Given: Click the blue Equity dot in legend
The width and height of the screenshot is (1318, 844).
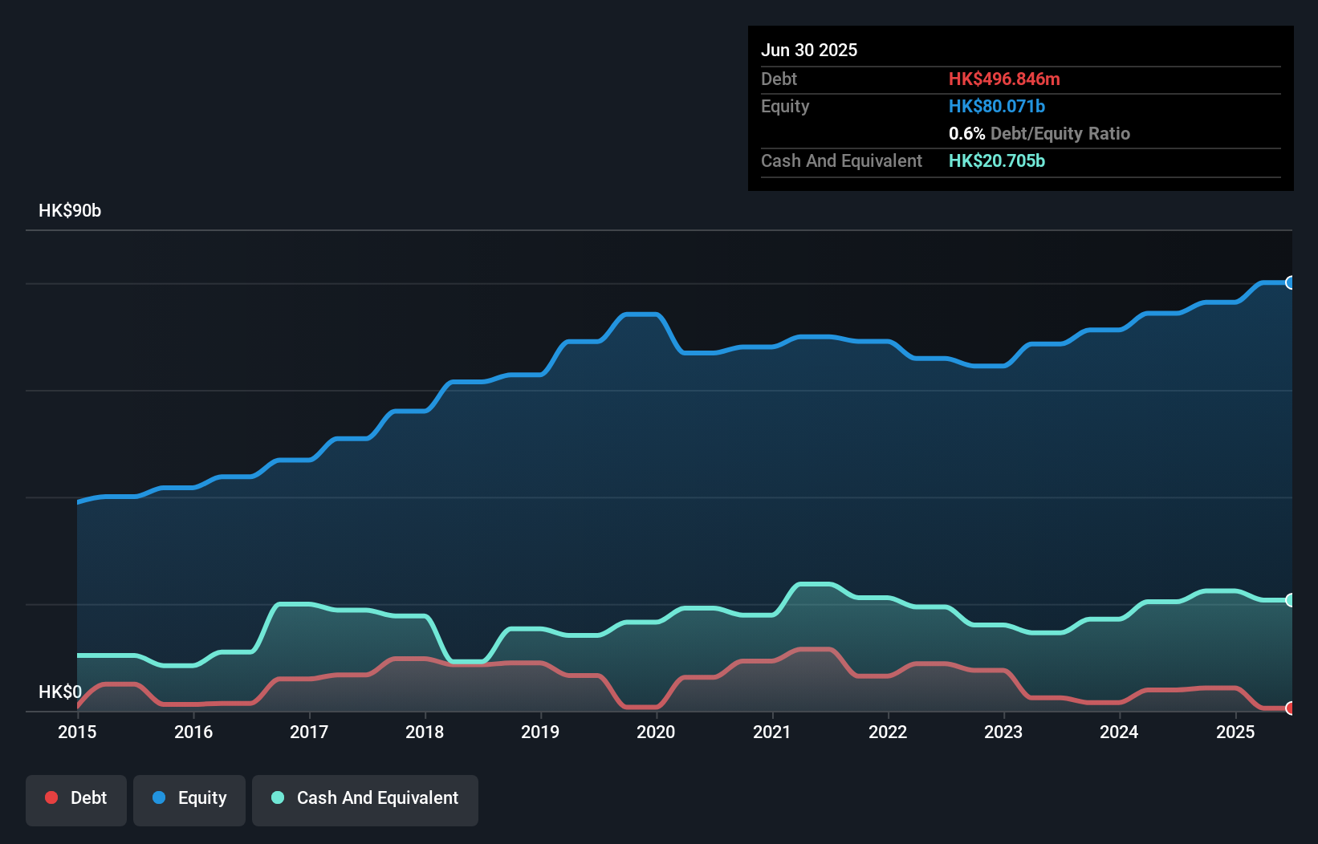Looking at the screenshot, I should 159,797.
